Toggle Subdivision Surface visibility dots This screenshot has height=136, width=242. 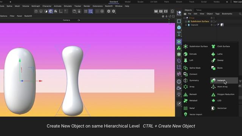tap(214, 22)
